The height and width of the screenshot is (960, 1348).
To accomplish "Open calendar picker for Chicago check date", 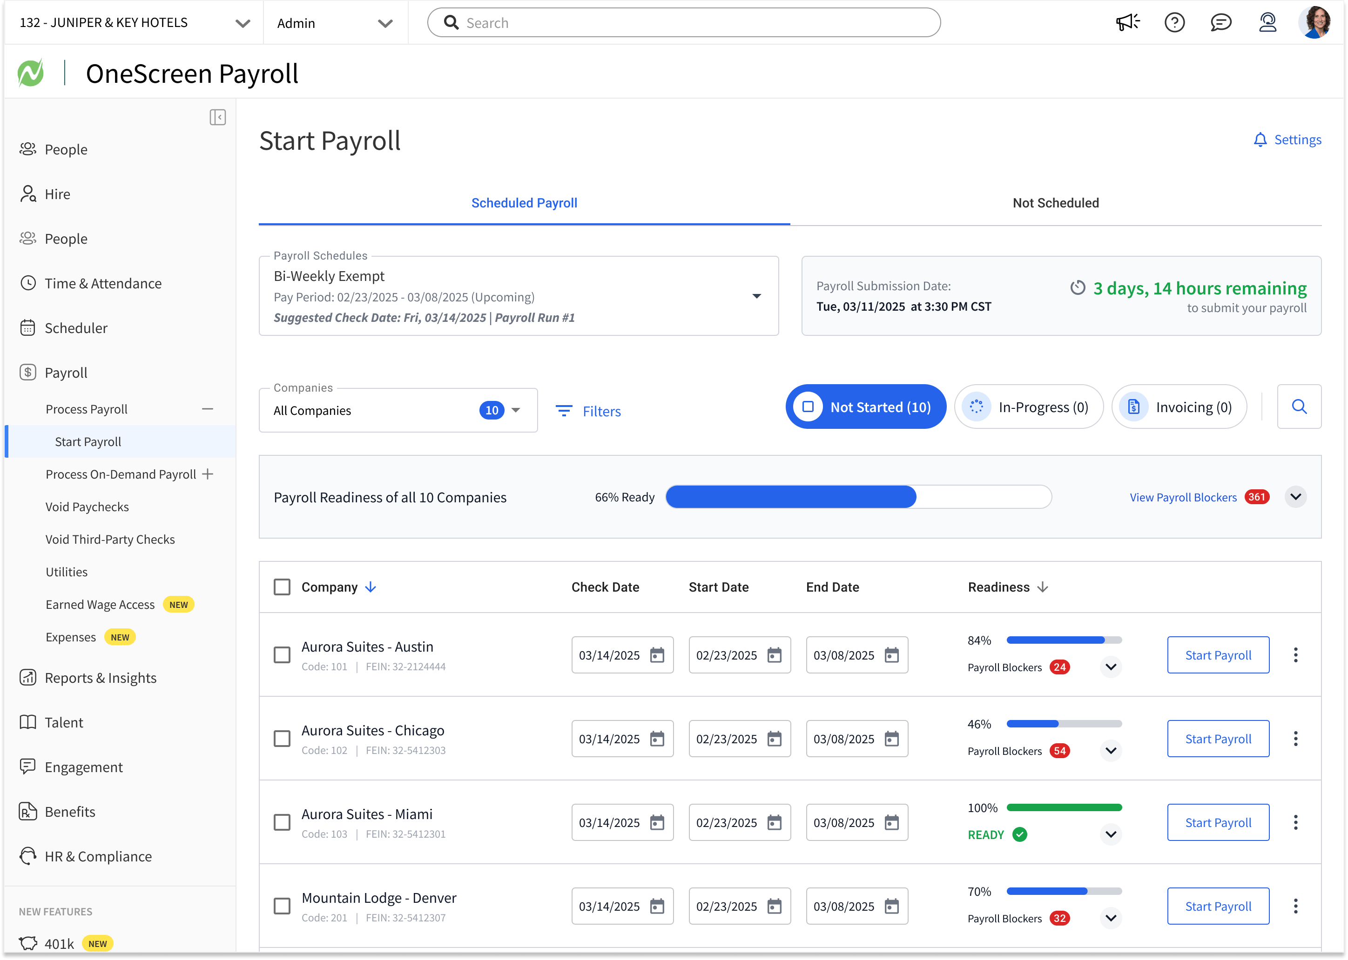I will (x=657, y=739).
